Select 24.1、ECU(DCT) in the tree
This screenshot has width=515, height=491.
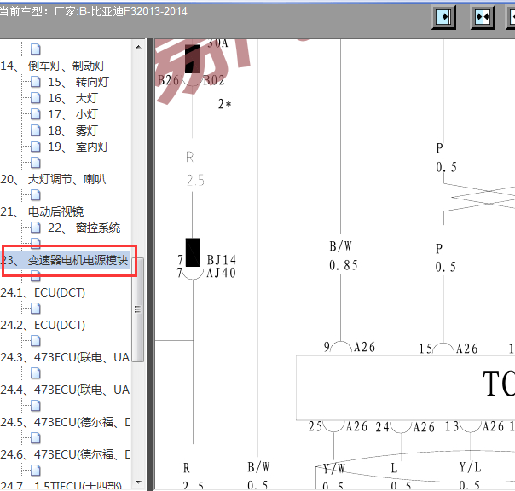click(x=43, y=292)
